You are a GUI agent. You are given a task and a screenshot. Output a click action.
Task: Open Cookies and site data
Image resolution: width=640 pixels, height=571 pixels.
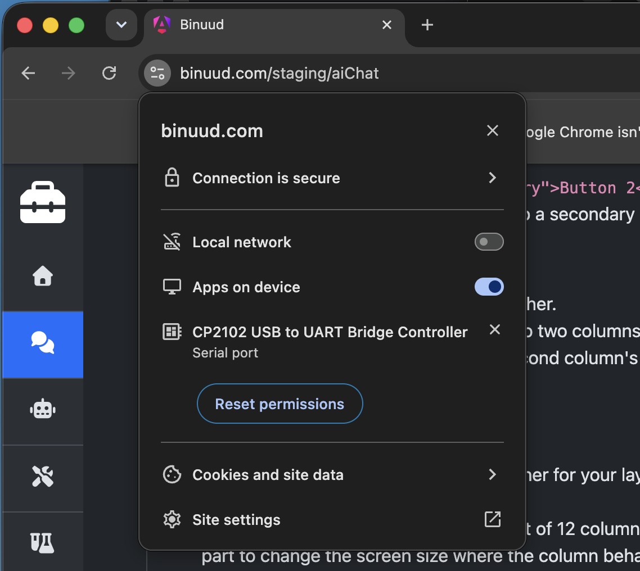pos(332,474)
